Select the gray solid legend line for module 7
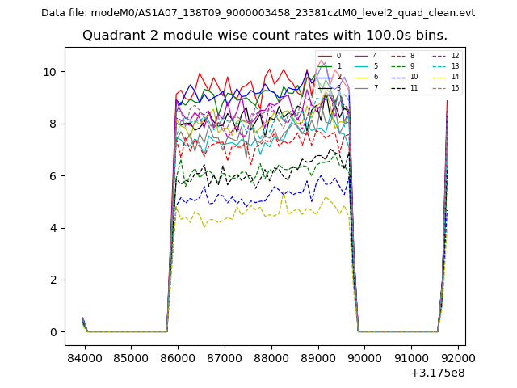This screenshot has width=517, height=388. click(x=363, y=87)
